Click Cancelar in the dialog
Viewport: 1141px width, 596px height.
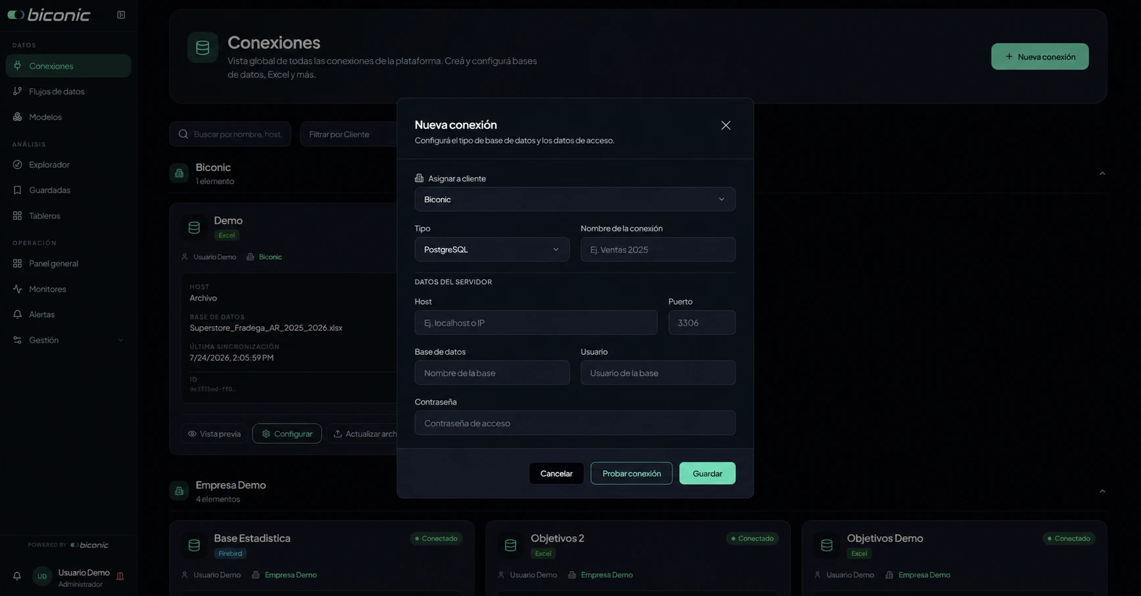point(556,474)
